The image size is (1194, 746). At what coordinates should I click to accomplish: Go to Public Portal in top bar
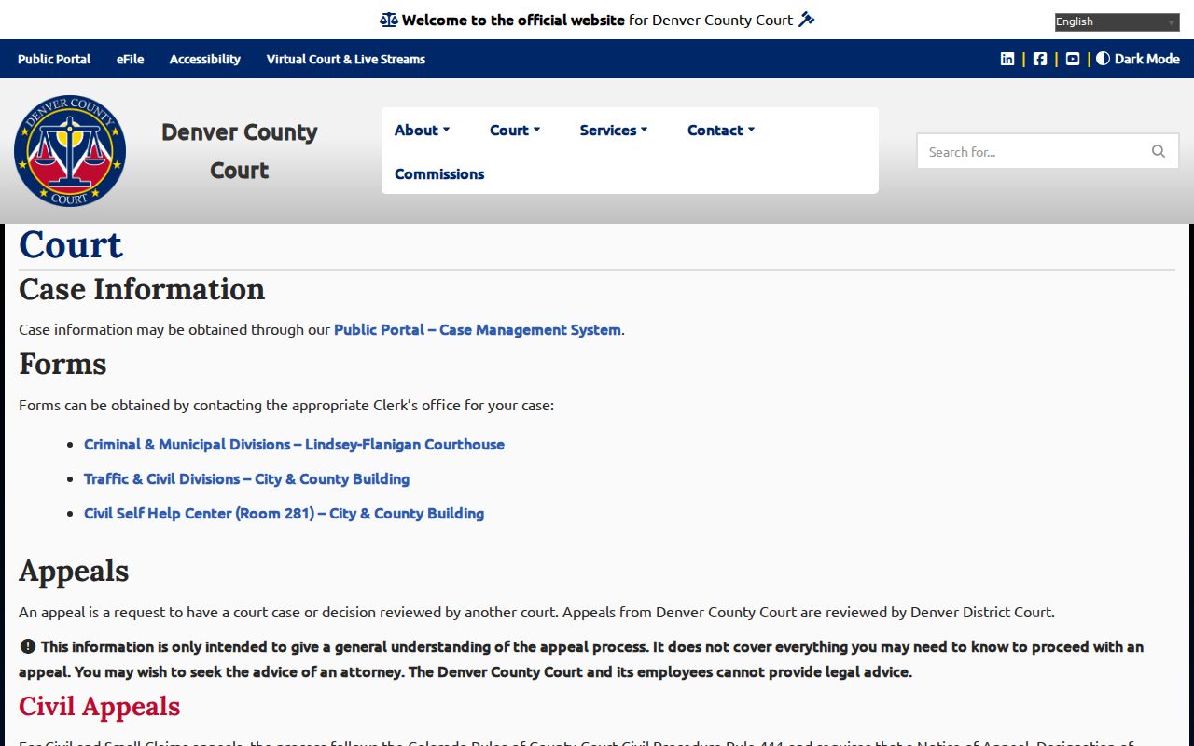pos(54,59)
